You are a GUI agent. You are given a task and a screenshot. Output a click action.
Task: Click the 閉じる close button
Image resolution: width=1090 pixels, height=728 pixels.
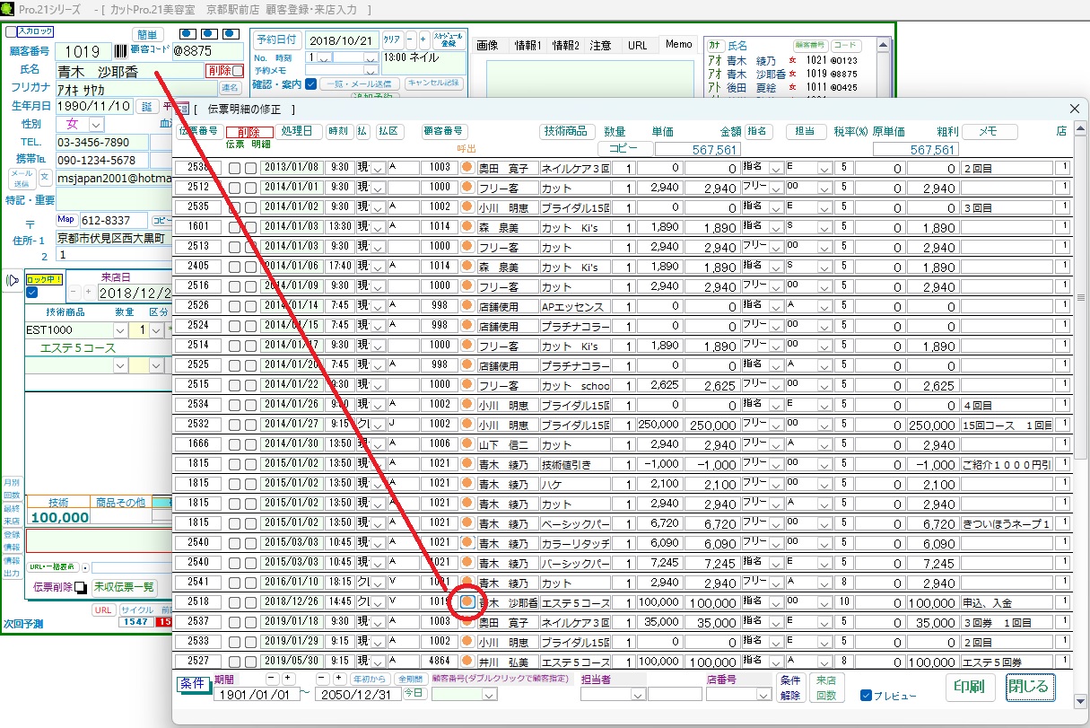(x=1030, y=688)
